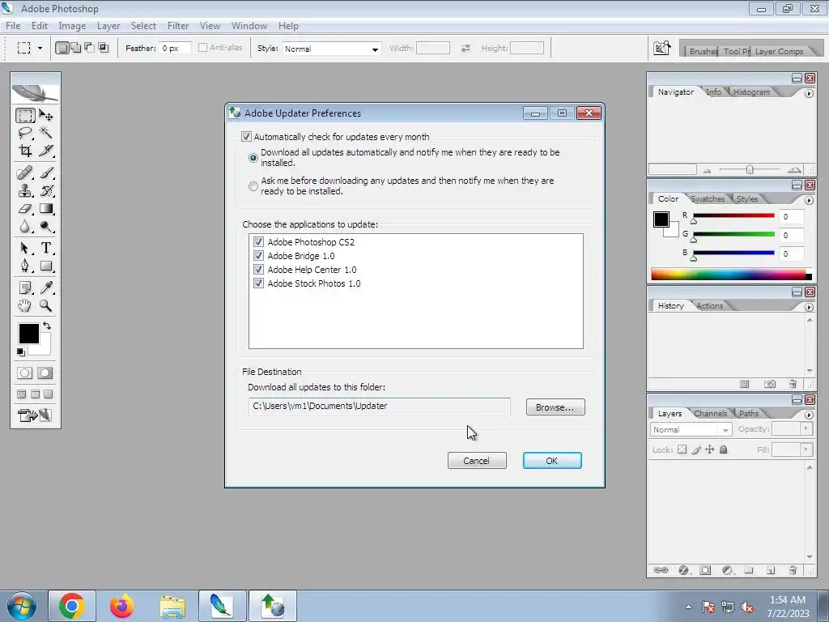Click Edit in ImageReady icon

35,415
